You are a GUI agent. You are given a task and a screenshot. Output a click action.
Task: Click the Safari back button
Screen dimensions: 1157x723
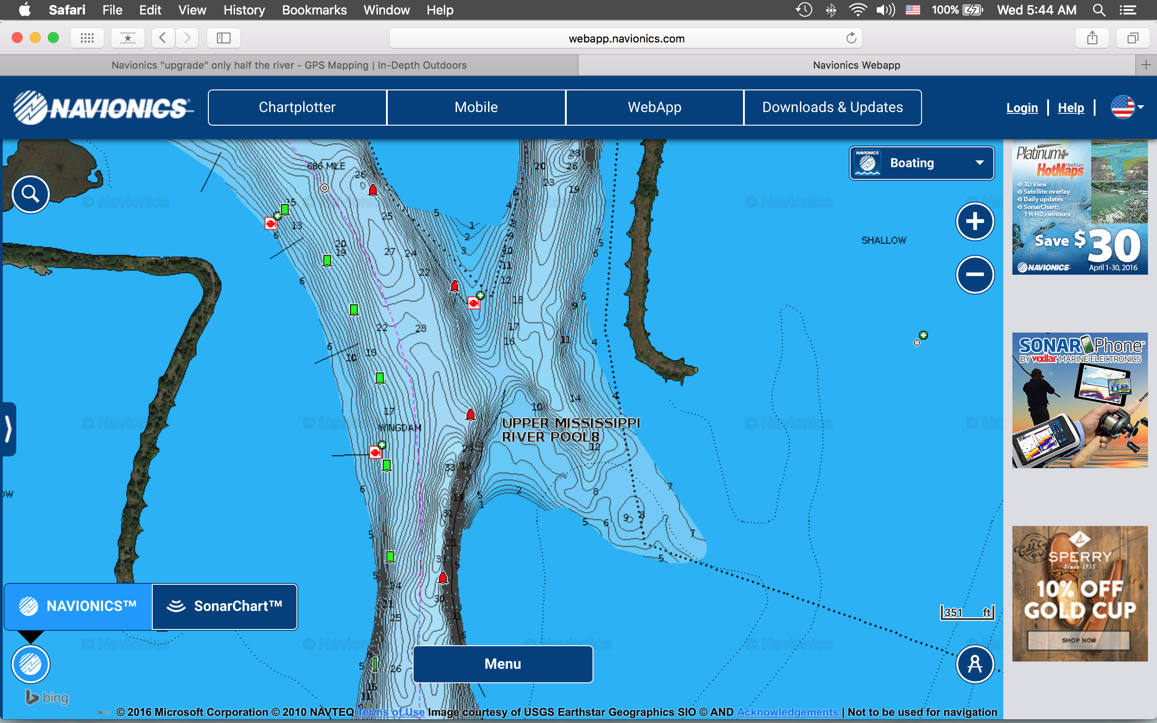(163, 38)
